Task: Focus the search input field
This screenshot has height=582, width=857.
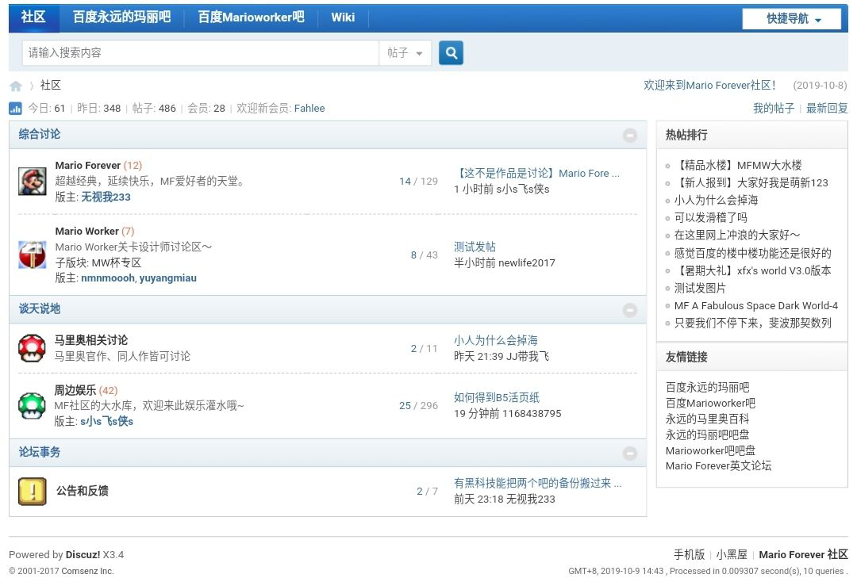Action: [201, 53]
